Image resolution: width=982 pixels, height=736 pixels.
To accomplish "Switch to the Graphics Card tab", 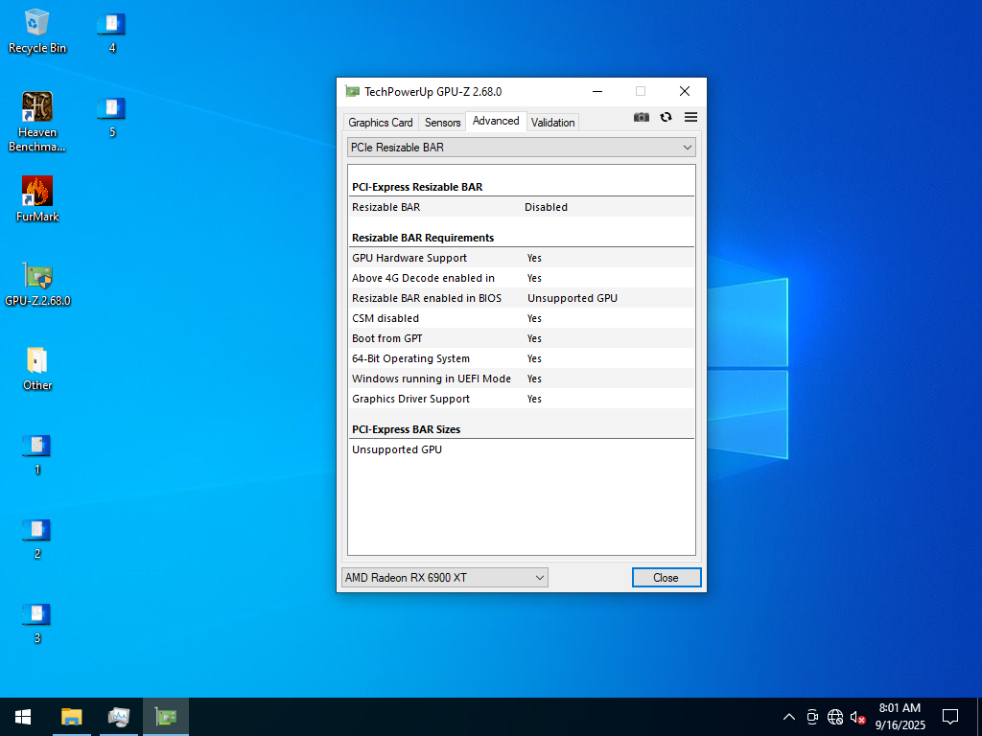I will click(380, 122).
